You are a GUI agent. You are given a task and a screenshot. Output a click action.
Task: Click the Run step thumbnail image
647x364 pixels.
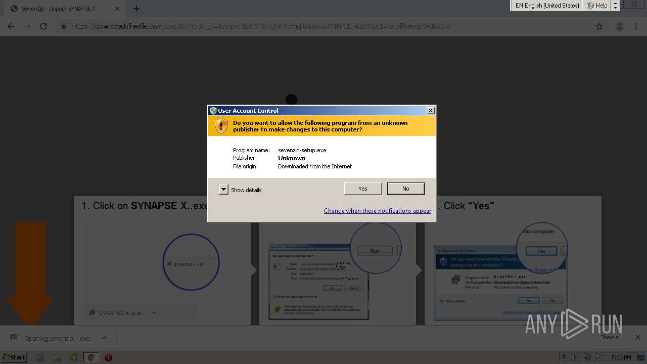coord(318,282)
